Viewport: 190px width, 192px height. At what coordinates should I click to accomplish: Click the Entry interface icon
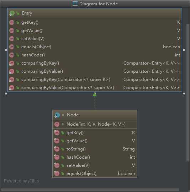pyautogui.click(x=12, y=13)
